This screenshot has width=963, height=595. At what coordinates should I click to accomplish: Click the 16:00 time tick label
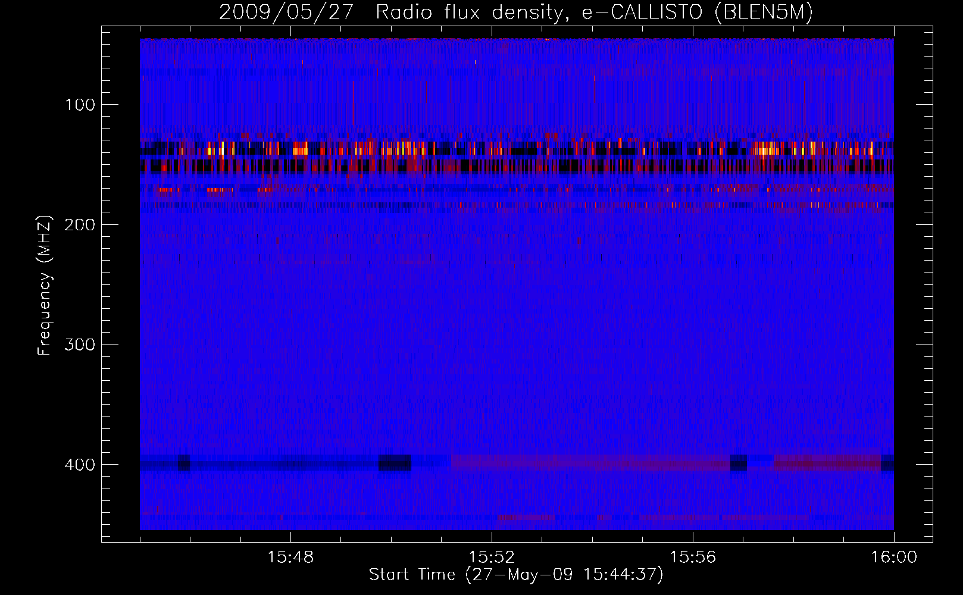coord(894,558)
